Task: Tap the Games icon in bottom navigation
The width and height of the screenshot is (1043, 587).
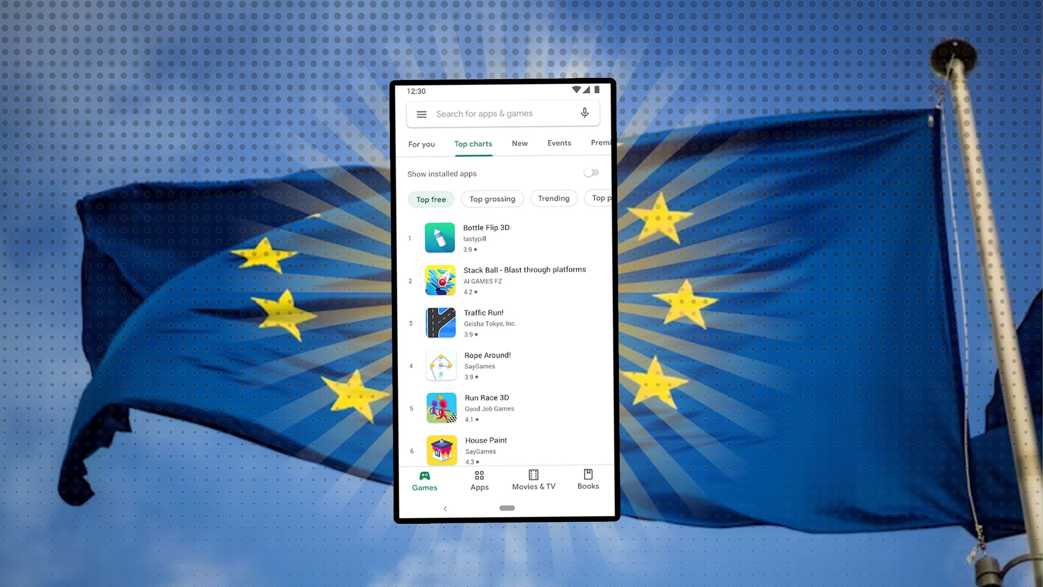Action: coord(423,479)
